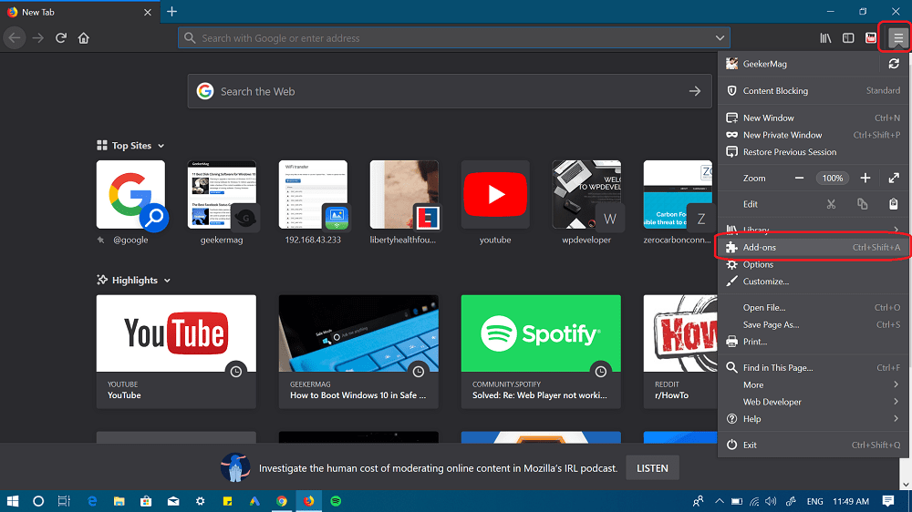Copy using the Edit row icon
The image size is (912, 512).
[x=863, y=204]
